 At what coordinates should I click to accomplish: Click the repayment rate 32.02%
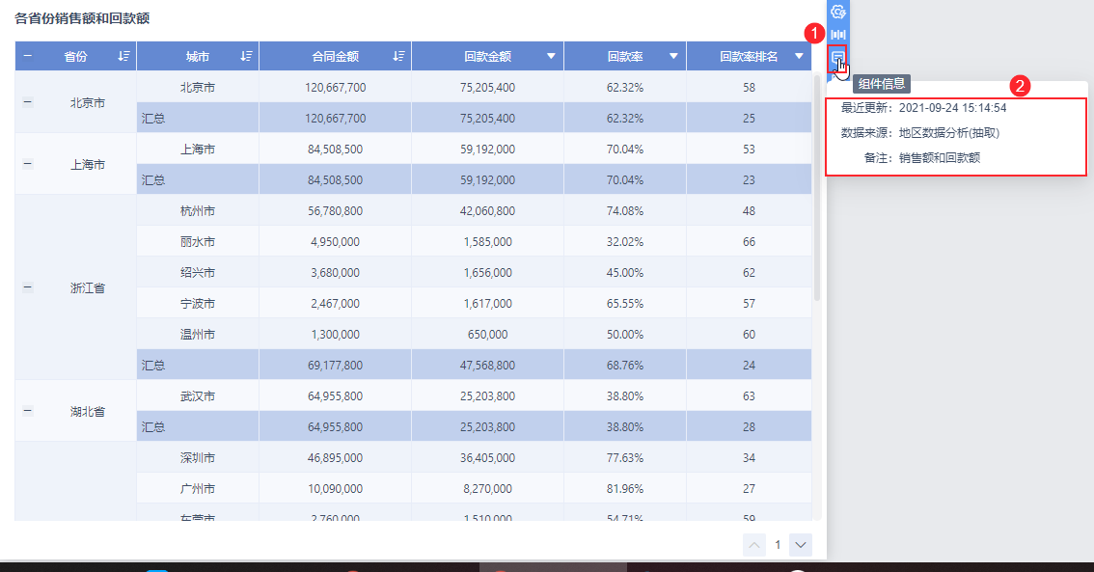click(x=625, y=241)
